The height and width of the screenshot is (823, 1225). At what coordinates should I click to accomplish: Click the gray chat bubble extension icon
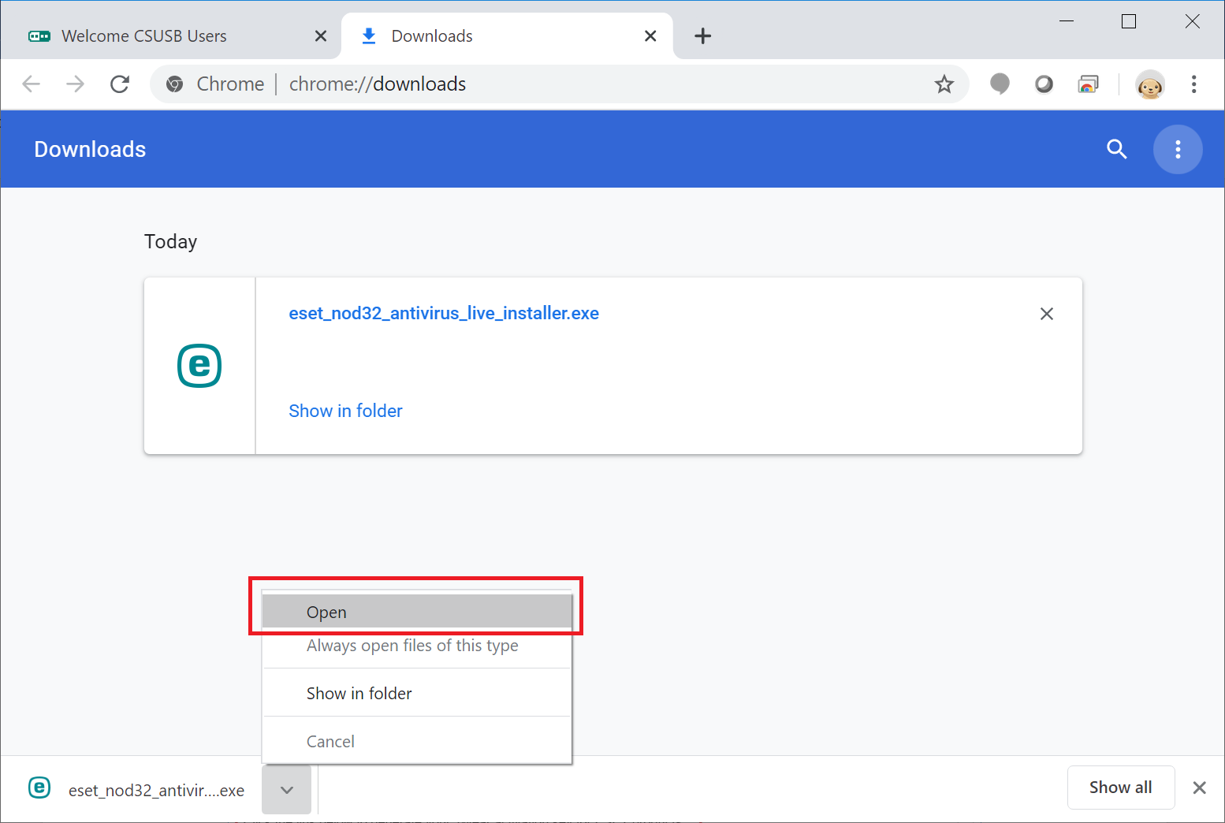[1000, 84]
